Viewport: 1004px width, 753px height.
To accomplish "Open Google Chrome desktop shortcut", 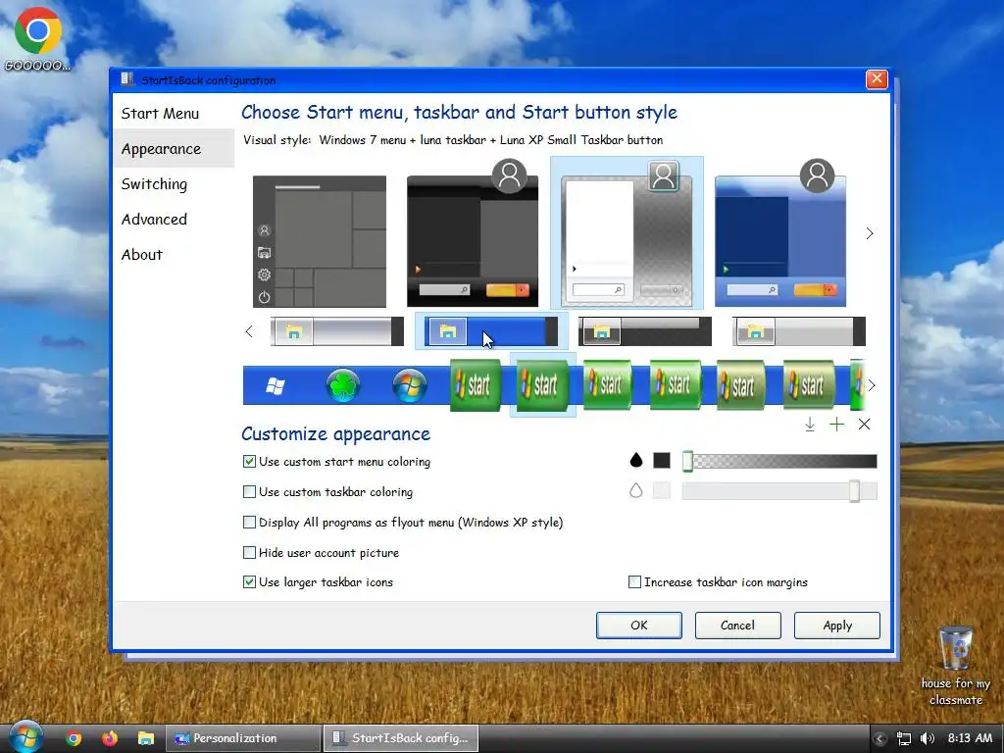I will point(38,38).
